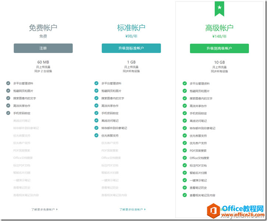Screen dimensions: 267x221
Task: Click the 免费帐户 plan heading
Action: click(x=43, y=28)
